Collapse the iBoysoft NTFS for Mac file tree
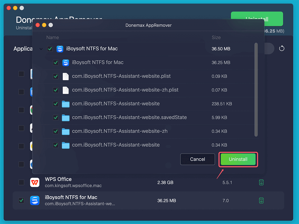The width and height of the screenshot is (299, 224). pyautogui.click(x=41, y=49)
